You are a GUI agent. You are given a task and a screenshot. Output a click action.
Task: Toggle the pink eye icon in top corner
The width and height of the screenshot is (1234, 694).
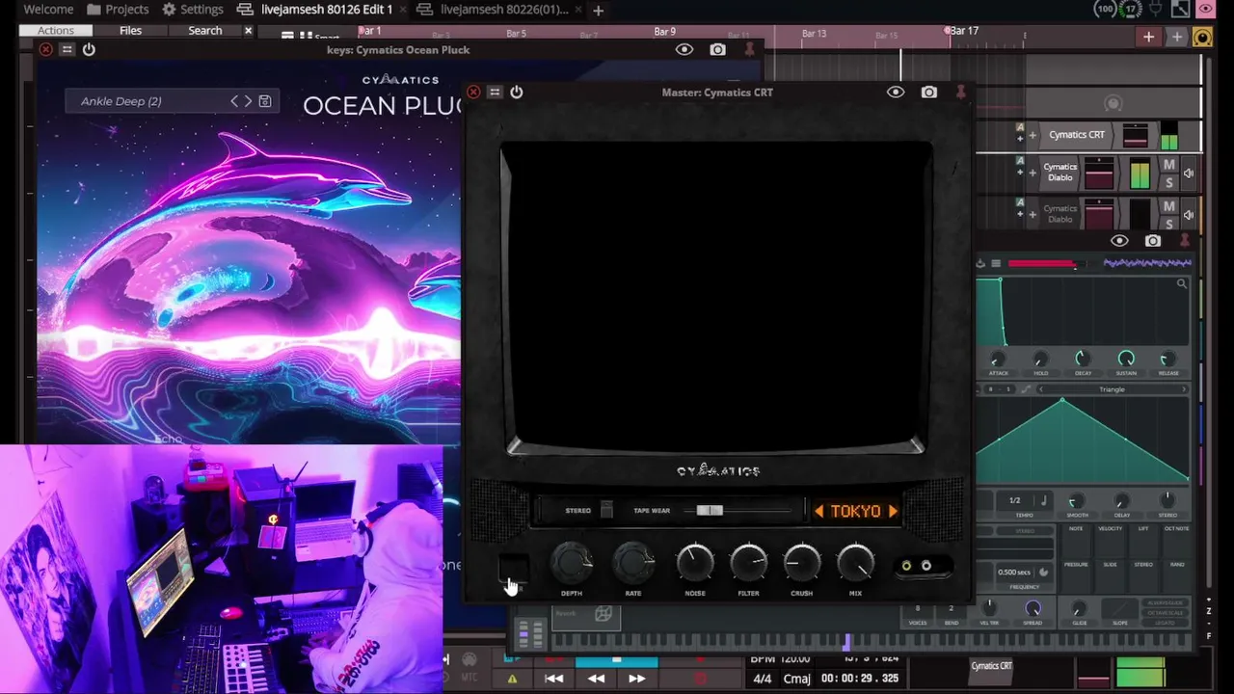pyautogui.click(x=1205, y=10)
